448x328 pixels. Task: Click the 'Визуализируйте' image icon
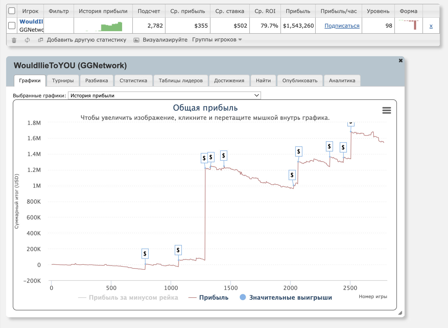pyautogui.click(x=137, y=40)
